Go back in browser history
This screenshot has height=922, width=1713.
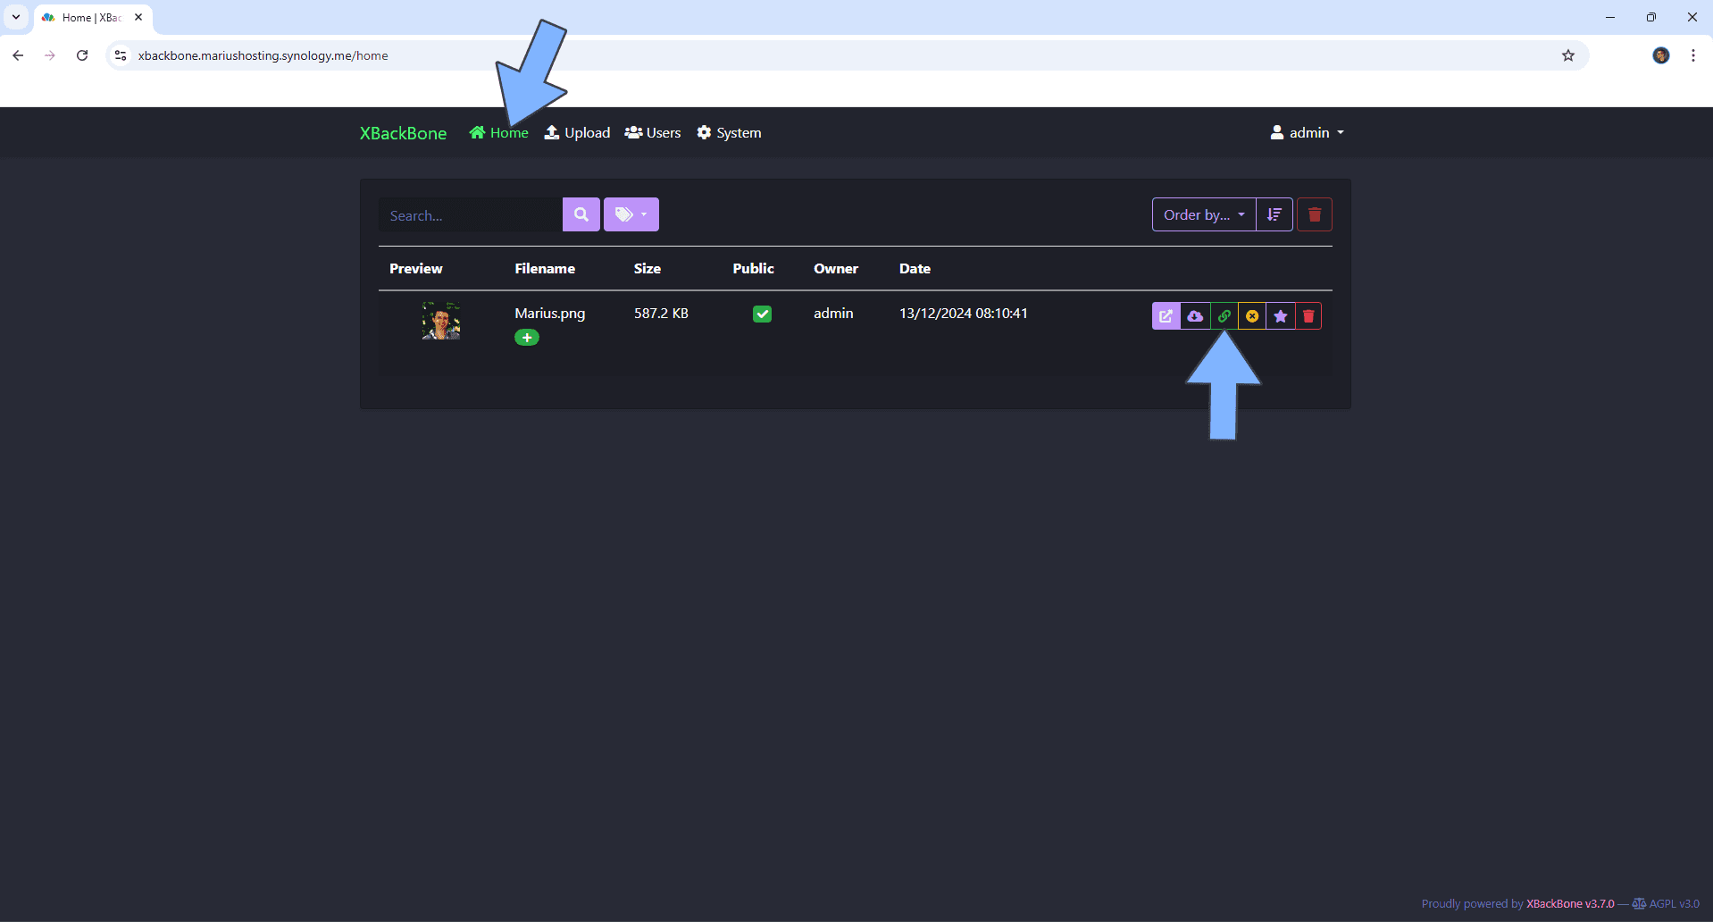click(x=18, y=55)
